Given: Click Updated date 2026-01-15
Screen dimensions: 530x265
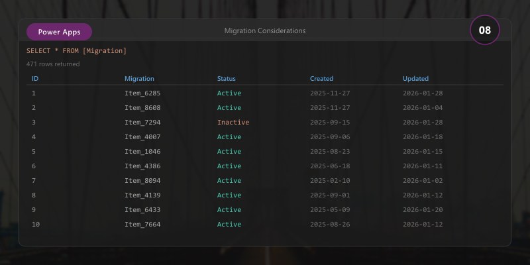Looking at the screenshot, I should (423, 151).
